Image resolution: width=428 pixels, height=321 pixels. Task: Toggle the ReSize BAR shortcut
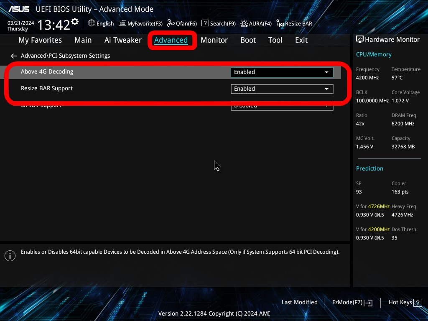pos(294,23)
